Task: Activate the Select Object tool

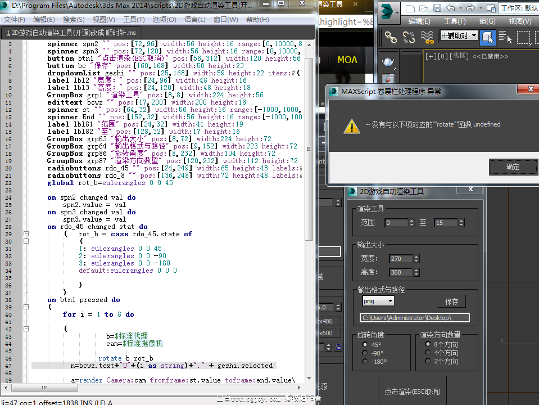Action: (487, 37)
